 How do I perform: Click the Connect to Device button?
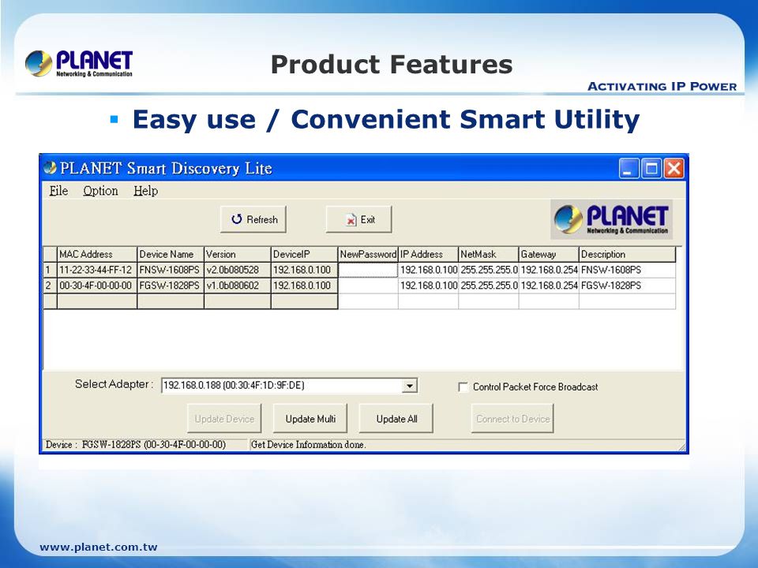513,419
